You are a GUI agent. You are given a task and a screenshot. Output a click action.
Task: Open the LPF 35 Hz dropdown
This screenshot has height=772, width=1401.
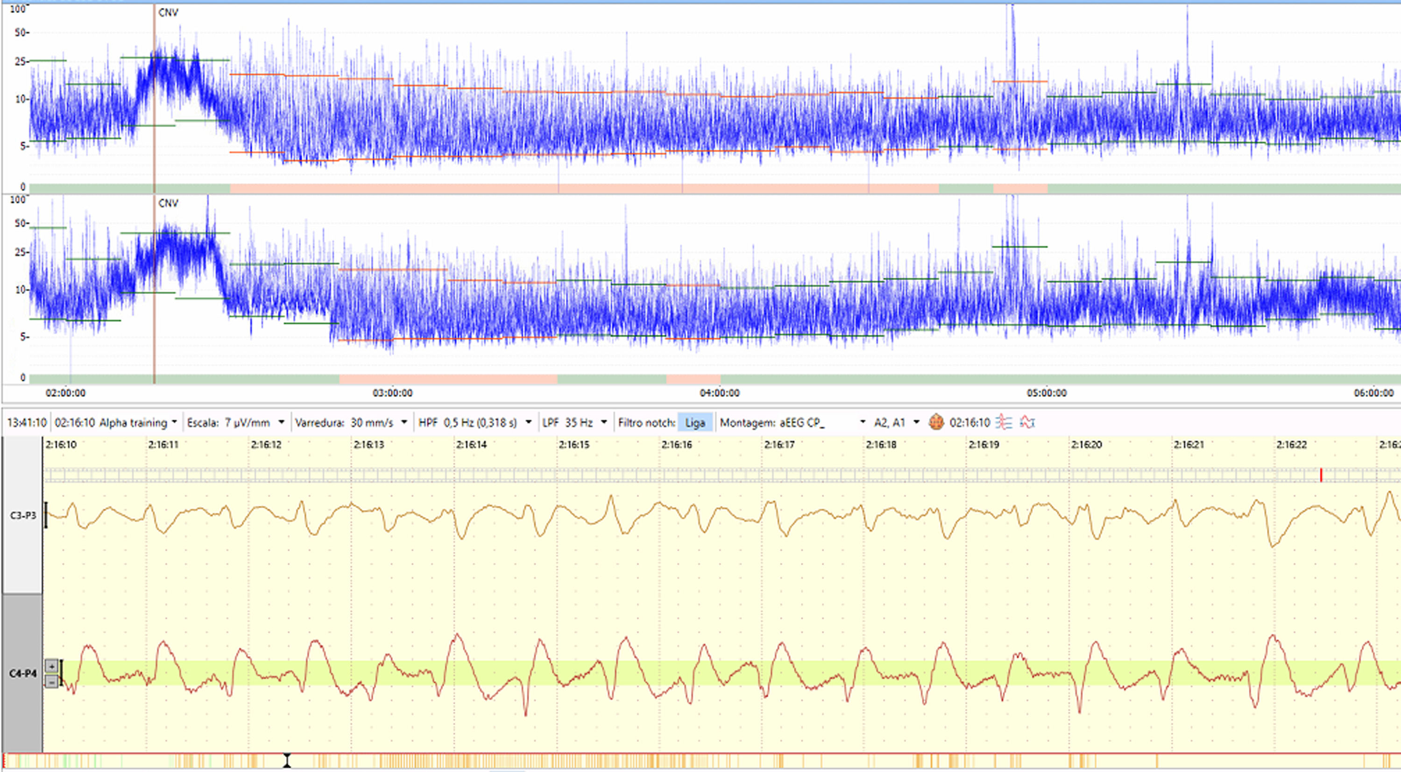tap(604, 423)
